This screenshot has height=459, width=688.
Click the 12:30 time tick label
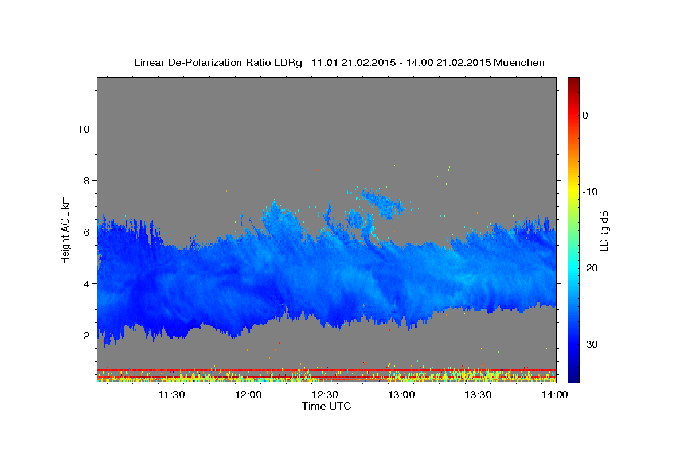point(325,395)
